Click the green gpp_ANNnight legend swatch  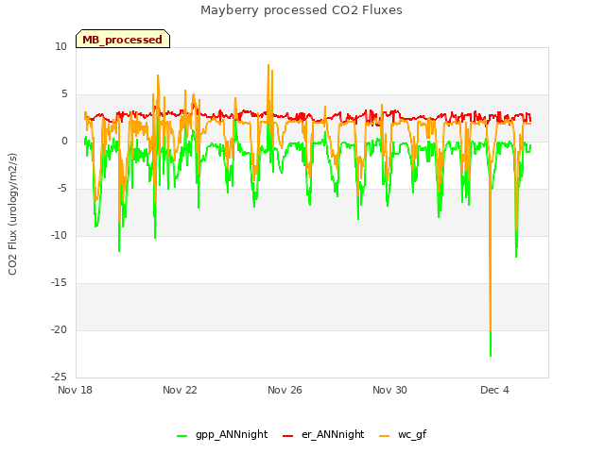click(182, 436)
